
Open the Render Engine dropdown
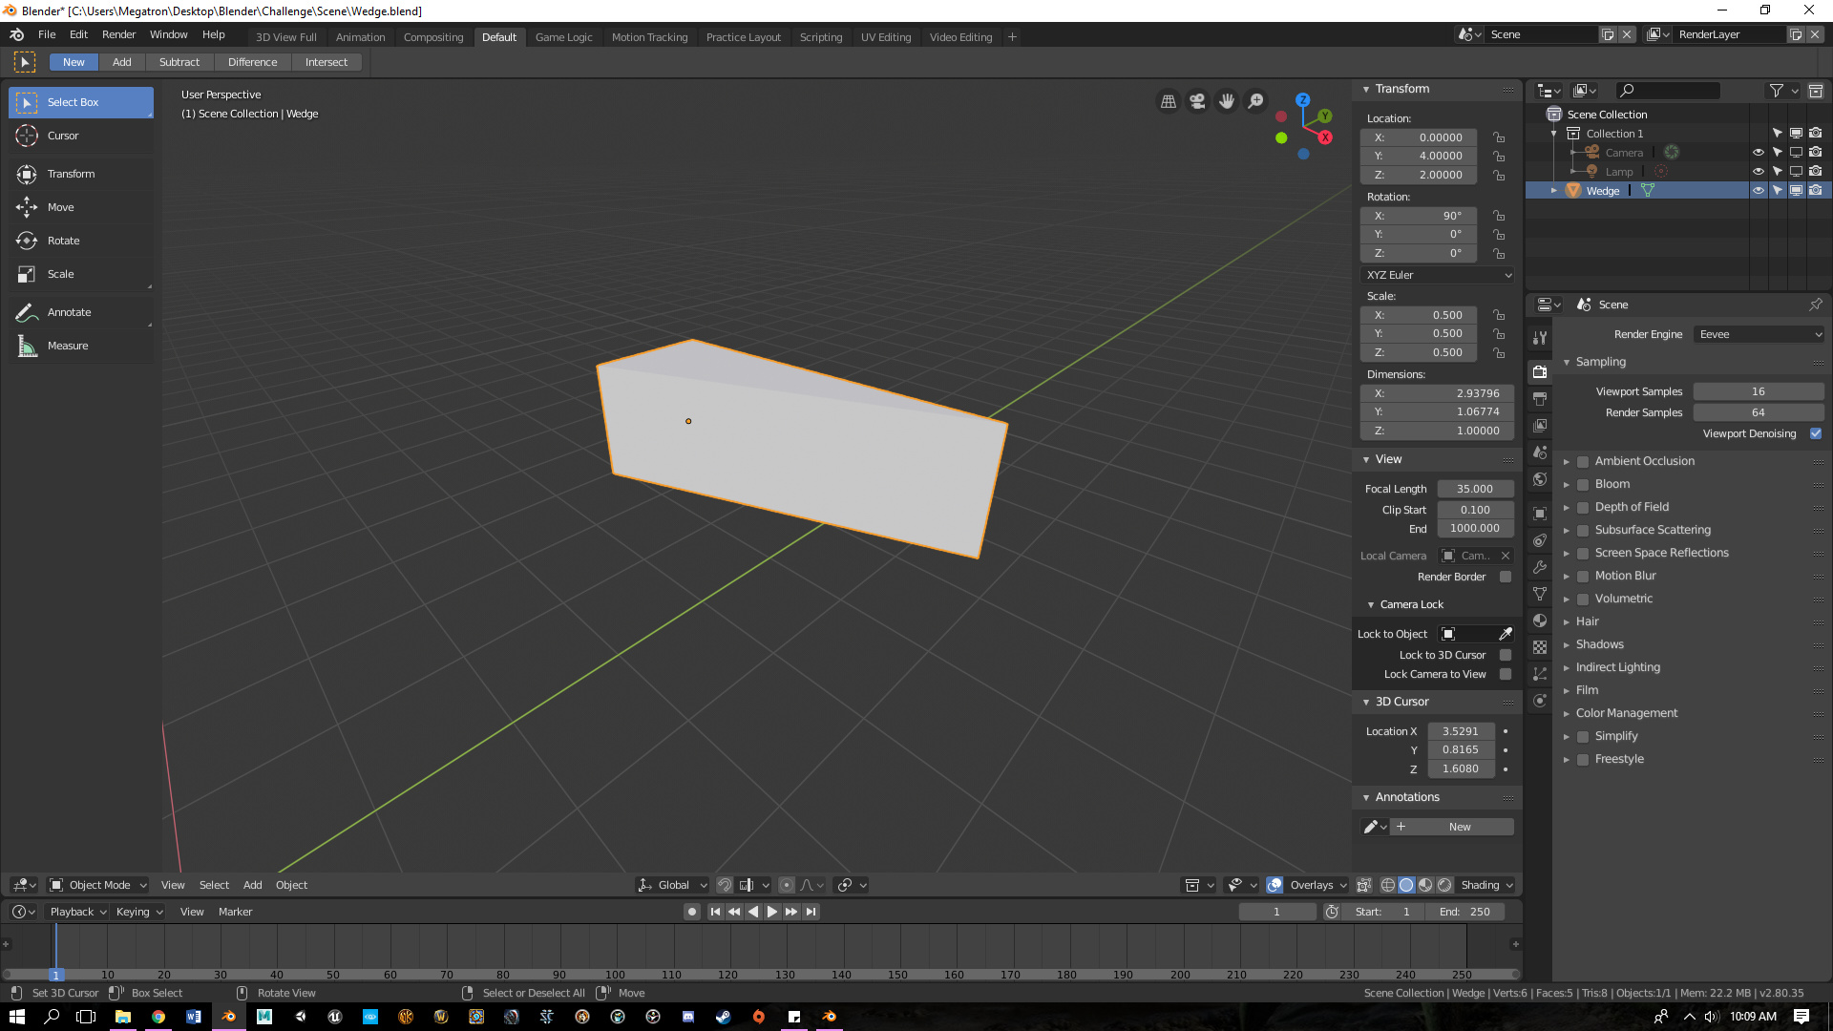tap(1759, 334)
